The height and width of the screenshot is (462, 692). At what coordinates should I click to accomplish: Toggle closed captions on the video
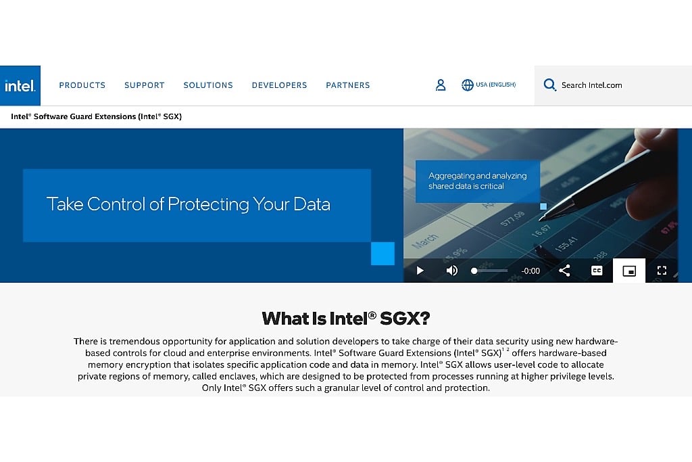597,271
